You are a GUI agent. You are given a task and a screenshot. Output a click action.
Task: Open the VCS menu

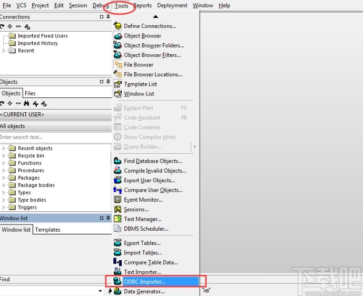(x=21, y=5)
